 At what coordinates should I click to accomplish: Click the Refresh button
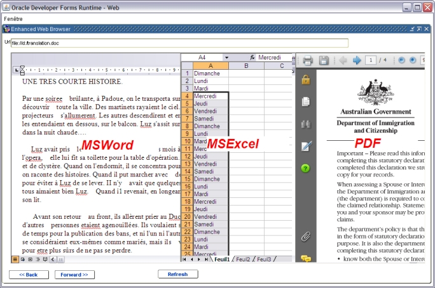[x=178, y=274]
